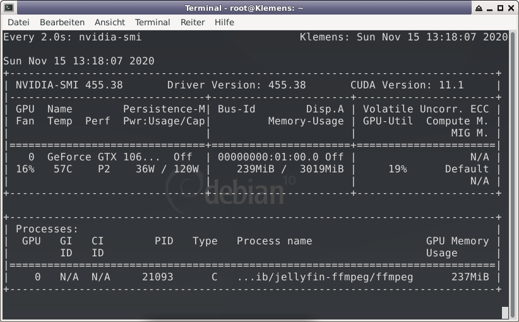Click the 'GPU Memory' column header
Viewport: 519px width, 322px height.
click(457, 241)
